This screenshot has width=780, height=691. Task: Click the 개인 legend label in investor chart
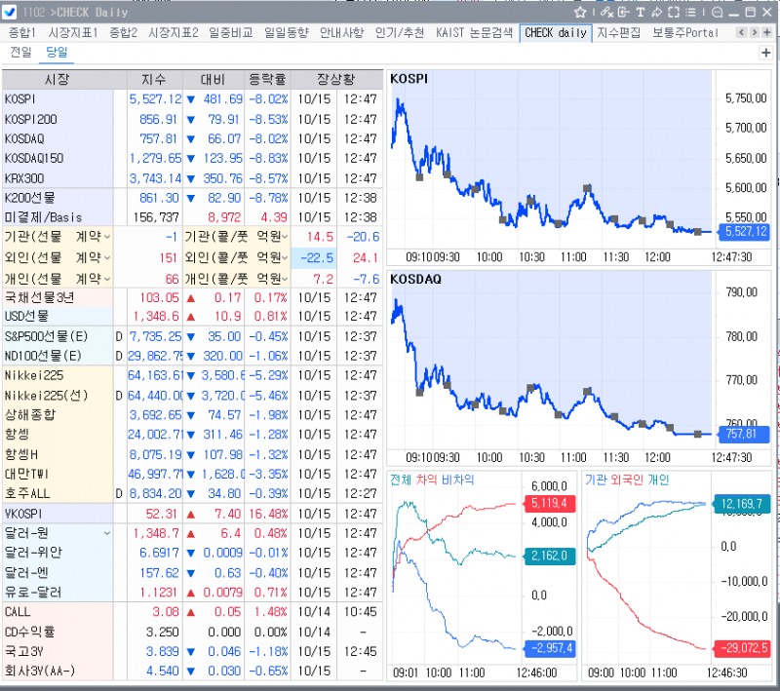tap(658, 480)
